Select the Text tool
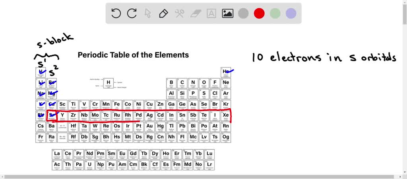407x179 pixels. 211,14
